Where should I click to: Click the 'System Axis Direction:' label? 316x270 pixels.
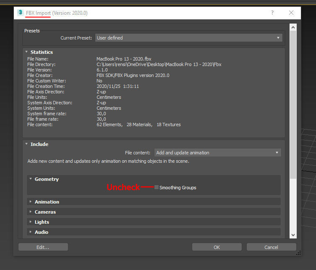[x=50, y=103]
